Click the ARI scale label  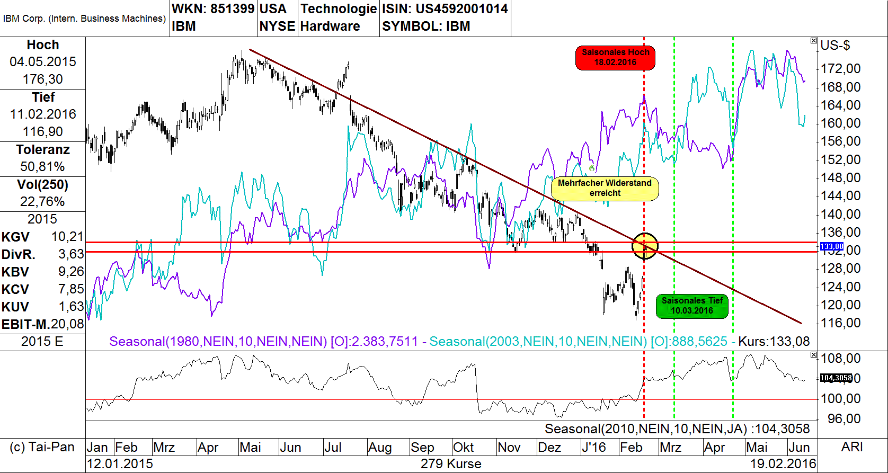click(852, 447)
